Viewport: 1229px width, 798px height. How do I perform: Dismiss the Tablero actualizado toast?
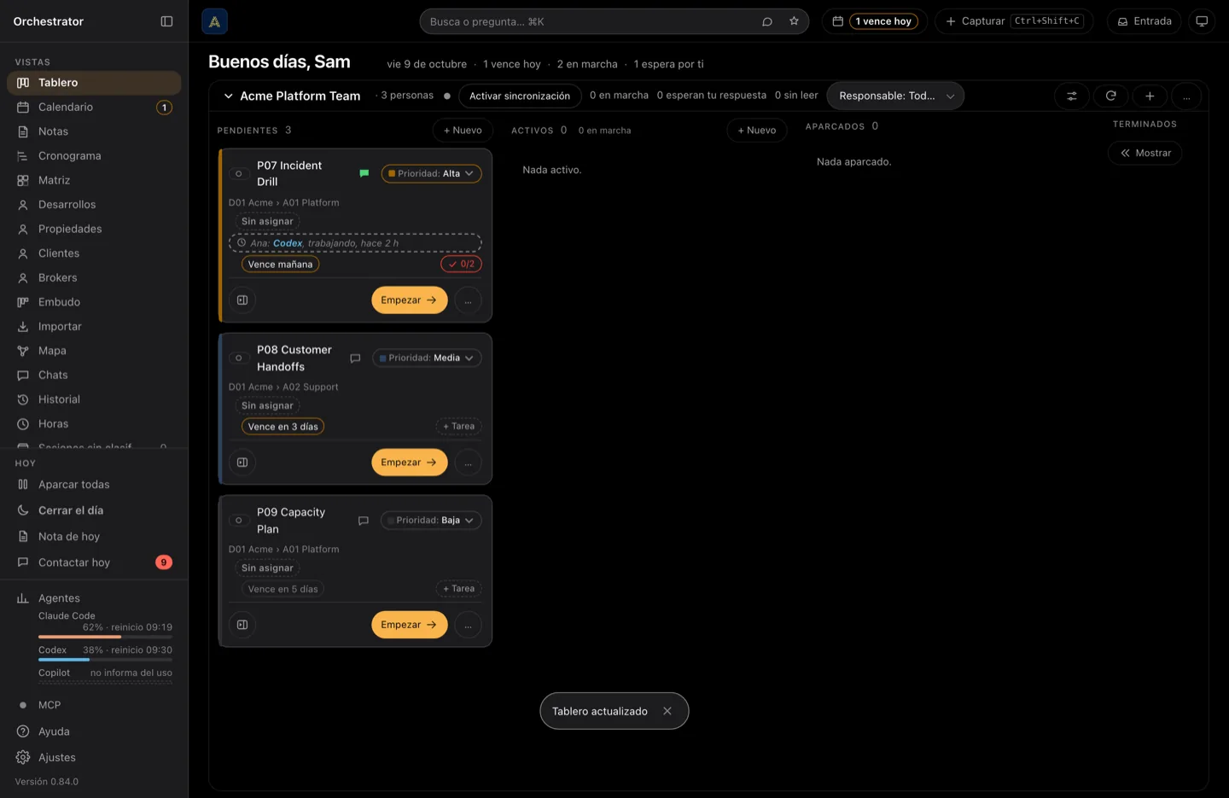[x=667, y=711]
